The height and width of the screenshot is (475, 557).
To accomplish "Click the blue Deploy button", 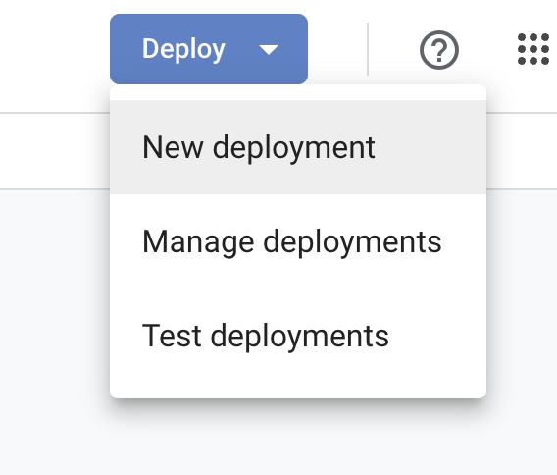I will click(x=209, y=49).
